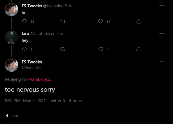Like the "hi" tweet with 37 likes

[x=101, y=21]
